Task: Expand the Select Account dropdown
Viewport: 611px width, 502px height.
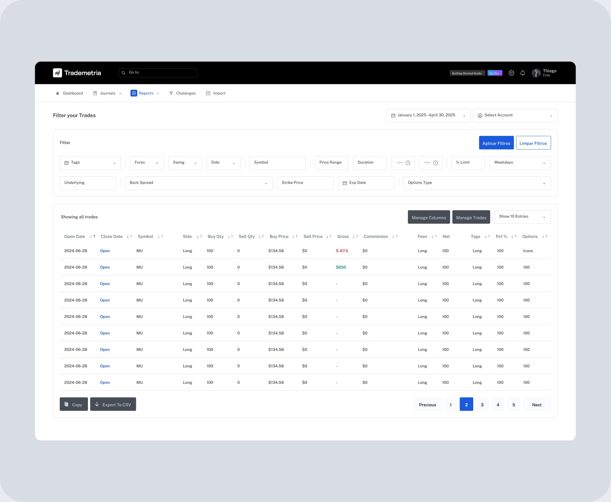Action: click(515, 116)
